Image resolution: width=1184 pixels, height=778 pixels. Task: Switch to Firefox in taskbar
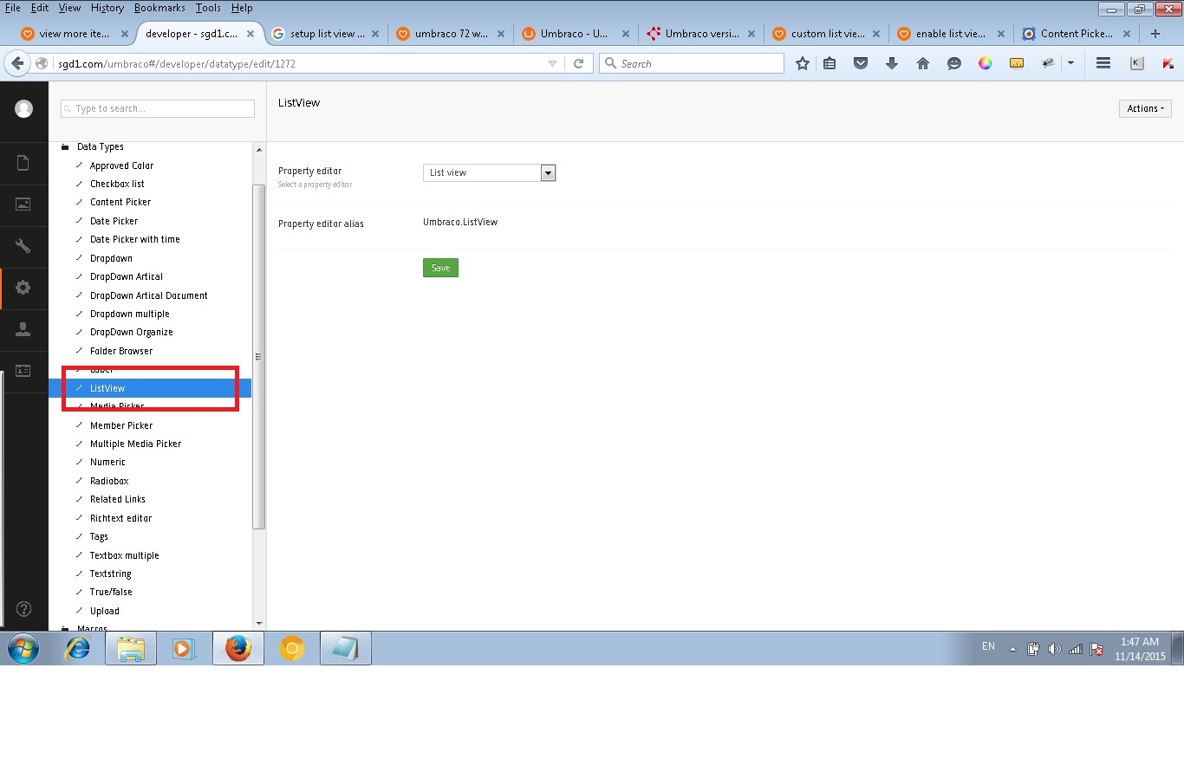click(x=238, y=648)
